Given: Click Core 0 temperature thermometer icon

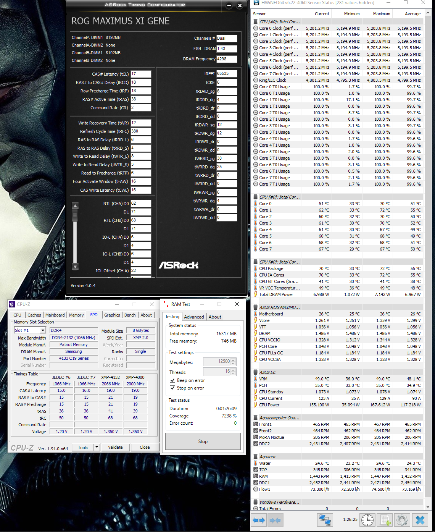Looking at the screenshot, I should 256,204.
